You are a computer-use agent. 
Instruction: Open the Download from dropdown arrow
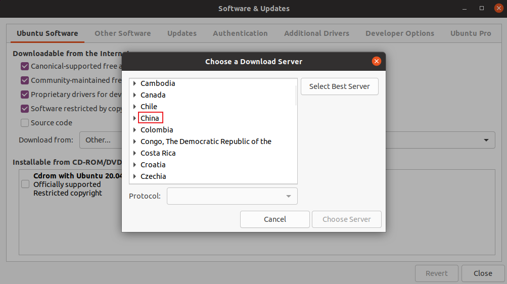click(x=486, y=140)
